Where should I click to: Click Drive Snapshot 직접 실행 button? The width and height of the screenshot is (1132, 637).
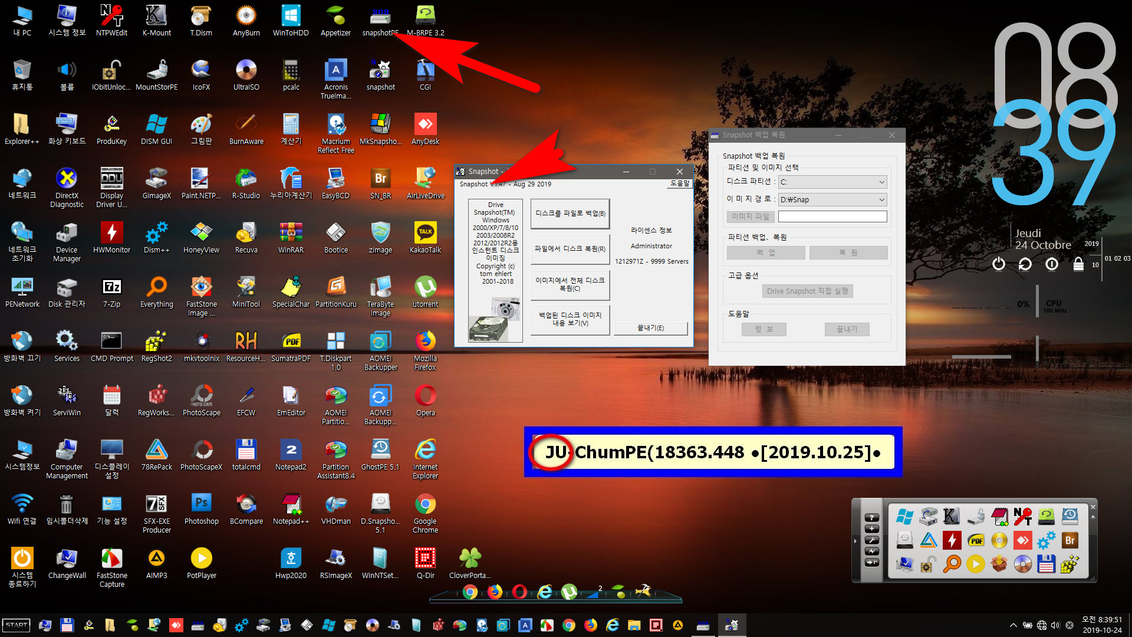coord(807,291)
